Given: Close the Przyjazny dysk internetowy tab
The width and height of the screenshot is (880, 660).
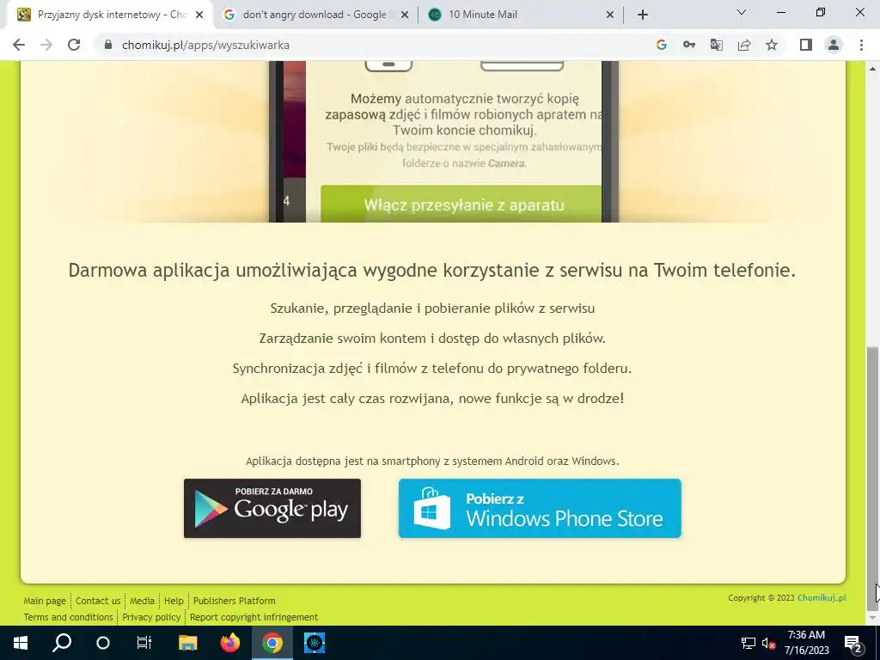Looking at the screenshot, I should coord(199,15).
